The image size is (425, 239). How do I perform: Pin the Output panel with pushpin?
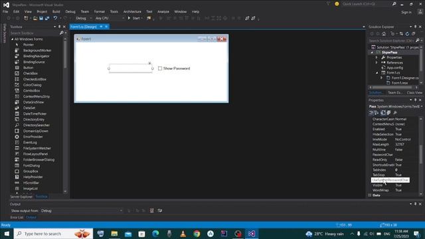click(415, 204)
